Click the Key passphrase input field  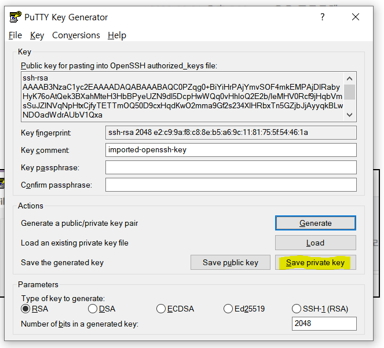[x=231, y=167]
